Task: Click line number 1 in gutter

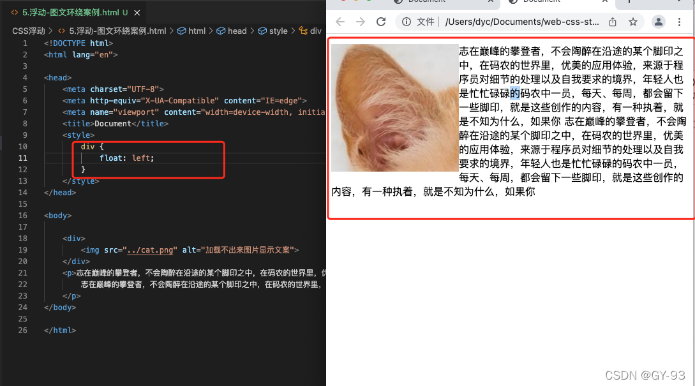Action: coord(25,43)
